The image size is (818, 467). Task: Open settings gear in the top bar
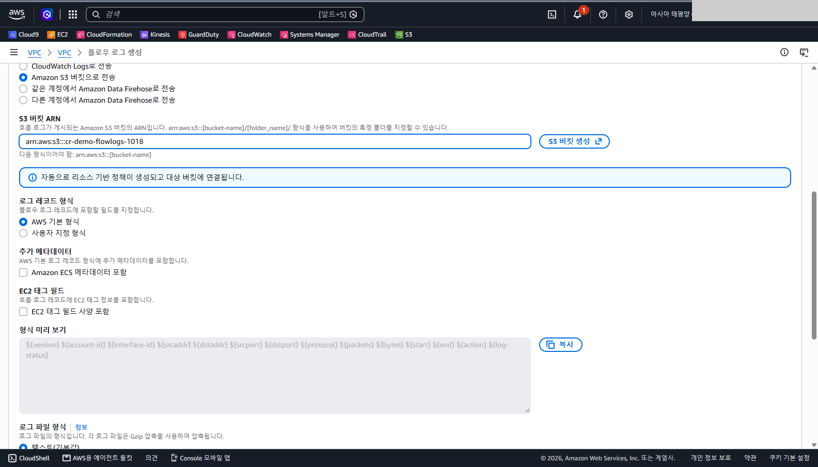point(628,14)
